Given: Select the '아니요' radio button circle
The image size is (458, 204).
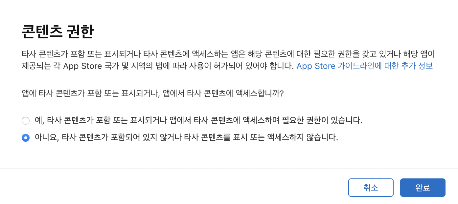Looking at the screenshot, I should (x=26, y=138).
